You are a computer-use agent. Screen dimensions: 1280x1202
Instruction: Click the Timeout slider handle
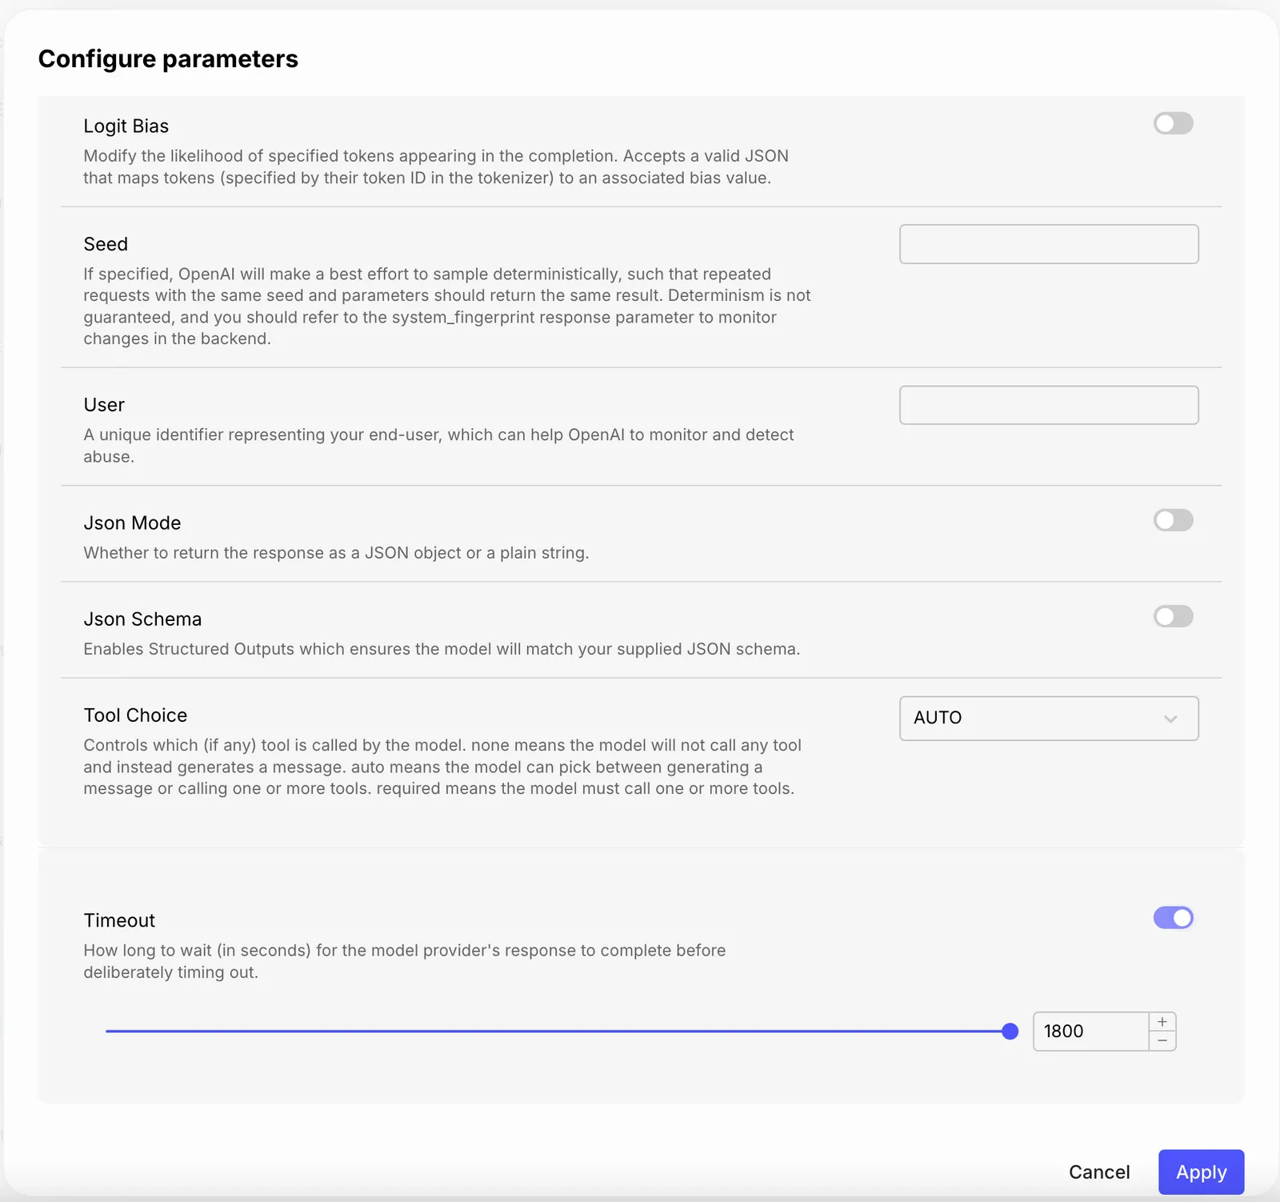(x=1010, y=1032)
